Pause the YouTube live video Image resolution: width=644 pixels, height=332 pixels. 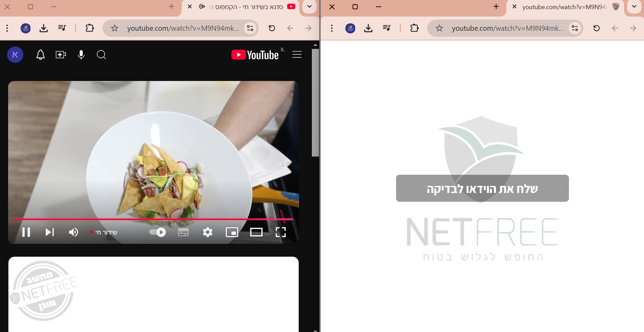click(x=26, y=232)
